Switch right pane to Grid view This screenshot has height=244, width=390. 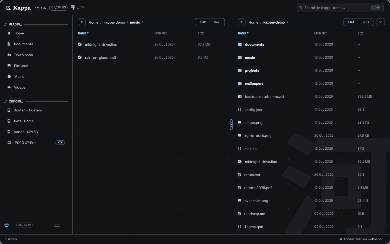click(x=366, y=22)
